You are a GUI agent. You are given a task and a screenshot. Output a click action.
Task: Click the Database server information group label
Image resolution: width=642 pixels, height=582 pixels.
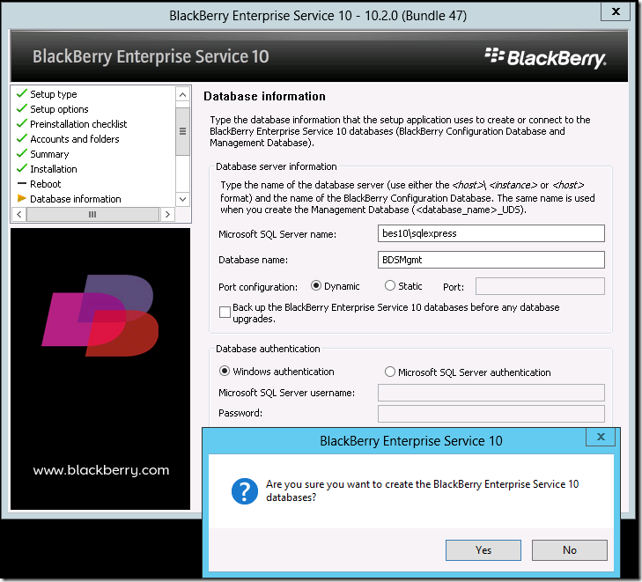pyautogui.click(x=276, y=166)
